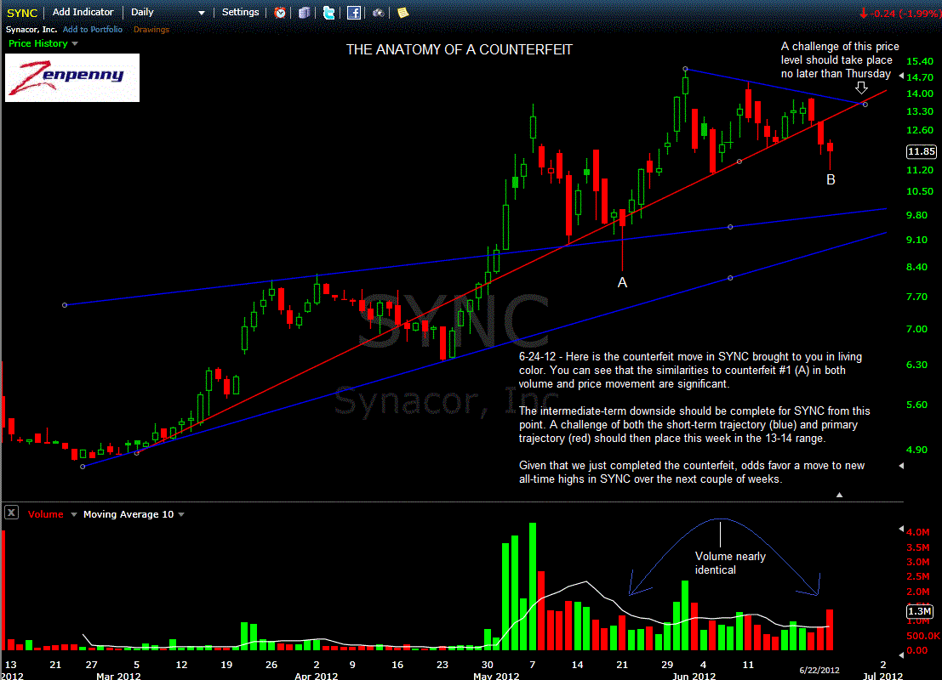This screenshot has height=680, width=942.
Task: Click the Jun 2012 month label on time axis
Action: 694,676
